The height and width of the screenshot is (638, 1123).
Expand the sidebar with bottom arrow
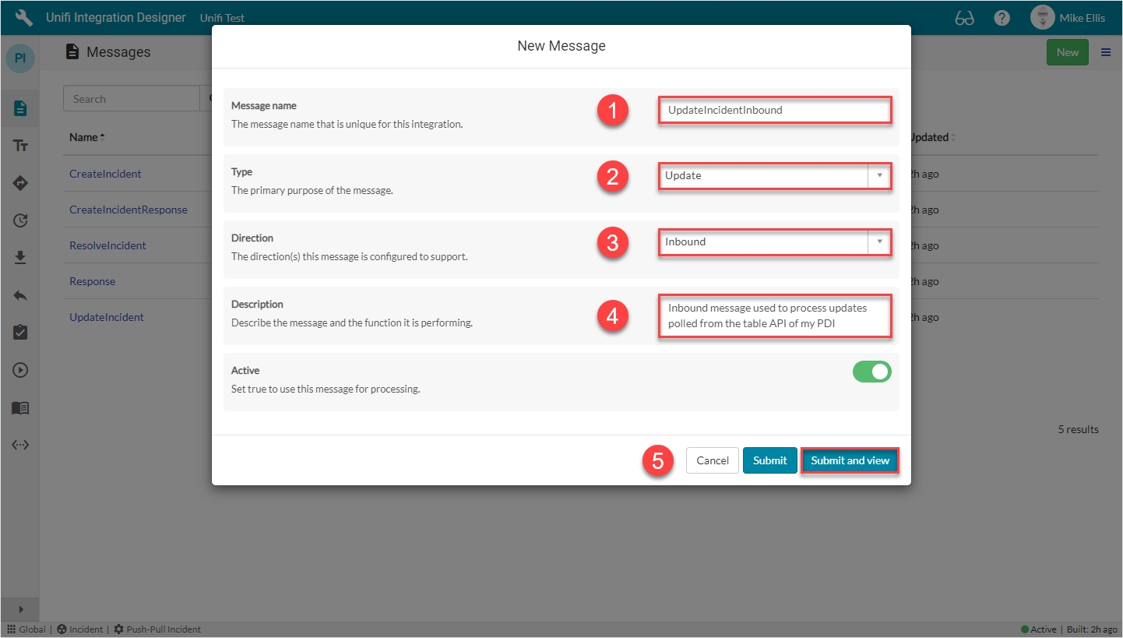click(x=20, y=609)
